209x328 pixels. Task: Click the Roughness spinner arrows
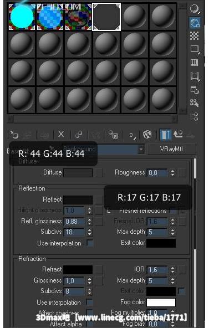[x=172, y=173]
